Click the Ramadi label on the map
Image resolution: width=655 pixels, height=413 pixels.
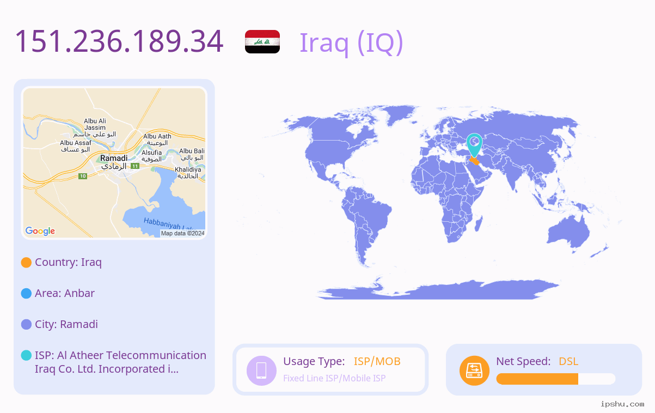click(114, 158)
